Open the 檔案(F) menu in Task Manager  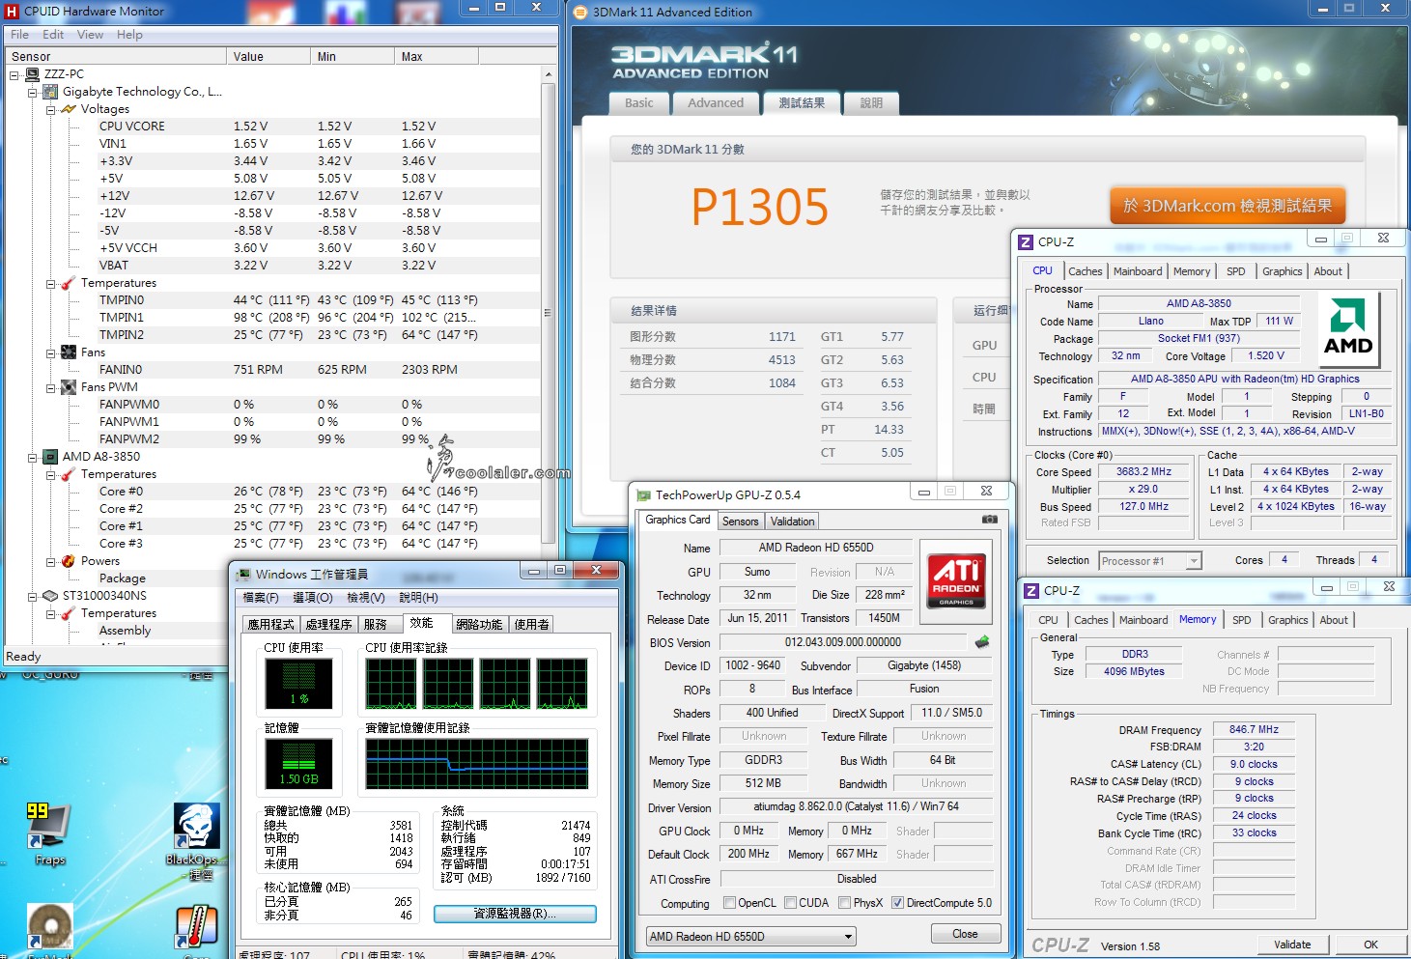261,598
